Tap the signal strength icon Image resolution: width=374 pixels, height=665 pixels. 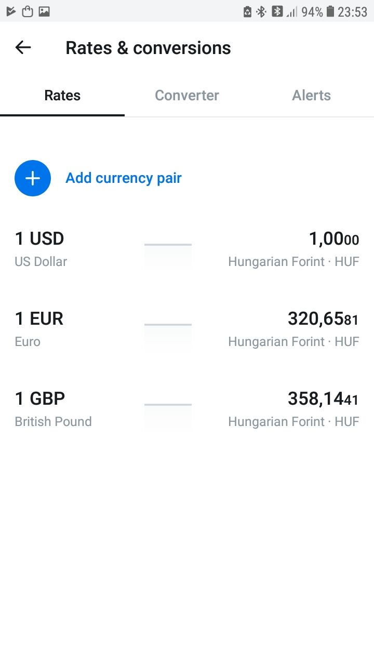click(292, 11)
